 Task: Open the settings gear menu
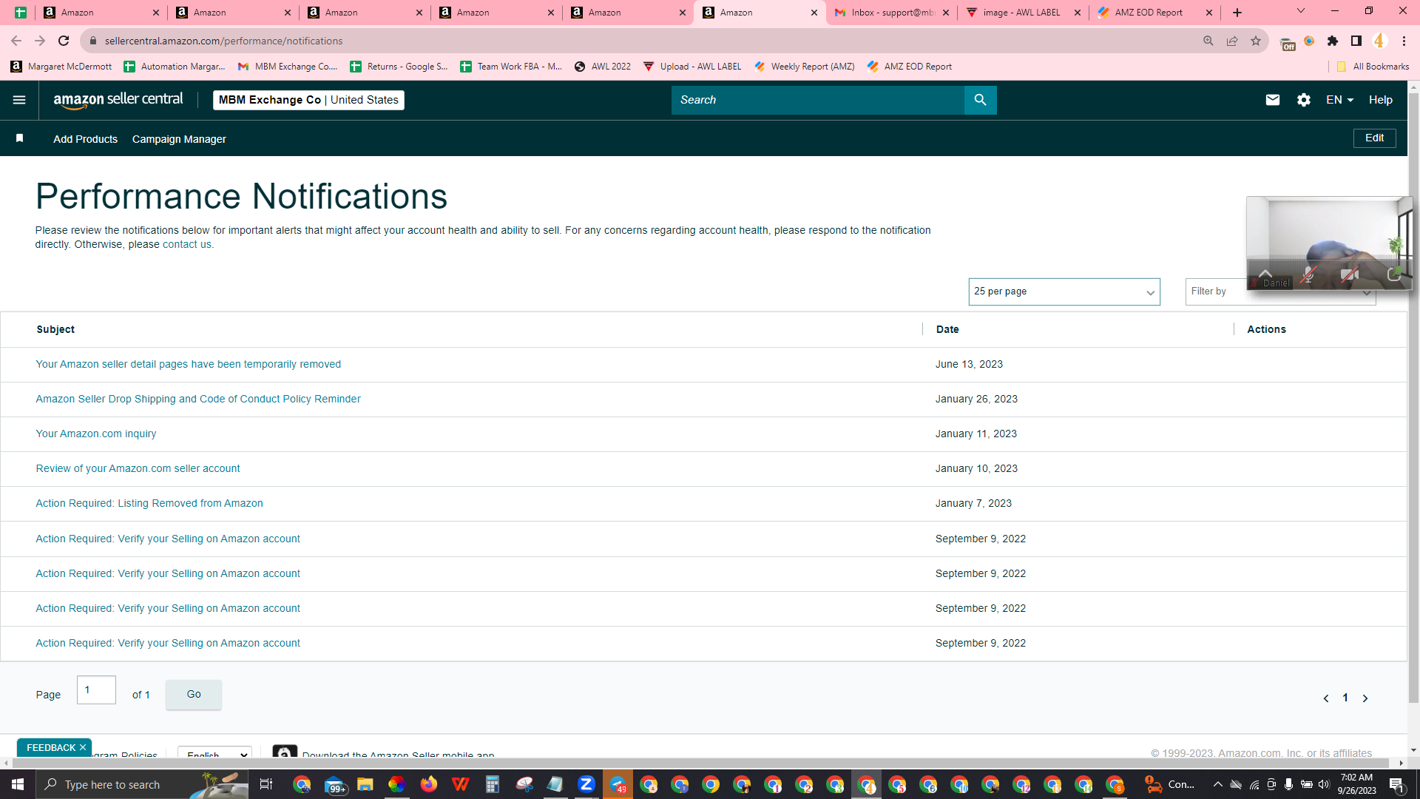[1303, 100]
